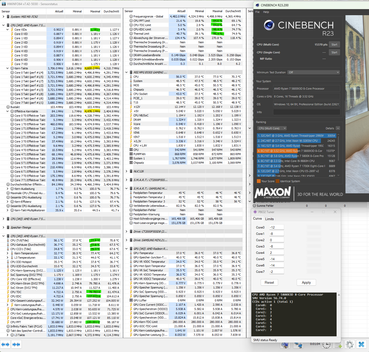Viewport: 369px width, 352px height.
Task: Start the CPU (Multi Core) benchmark
Action: click(334, 45)
